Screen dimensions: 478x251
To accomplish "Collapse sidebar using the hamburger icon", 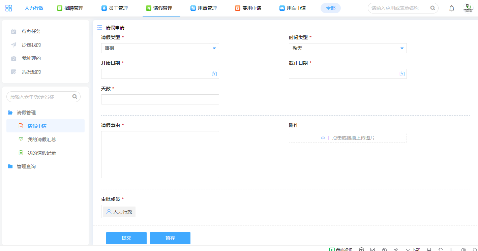I will tap(99, 28).
